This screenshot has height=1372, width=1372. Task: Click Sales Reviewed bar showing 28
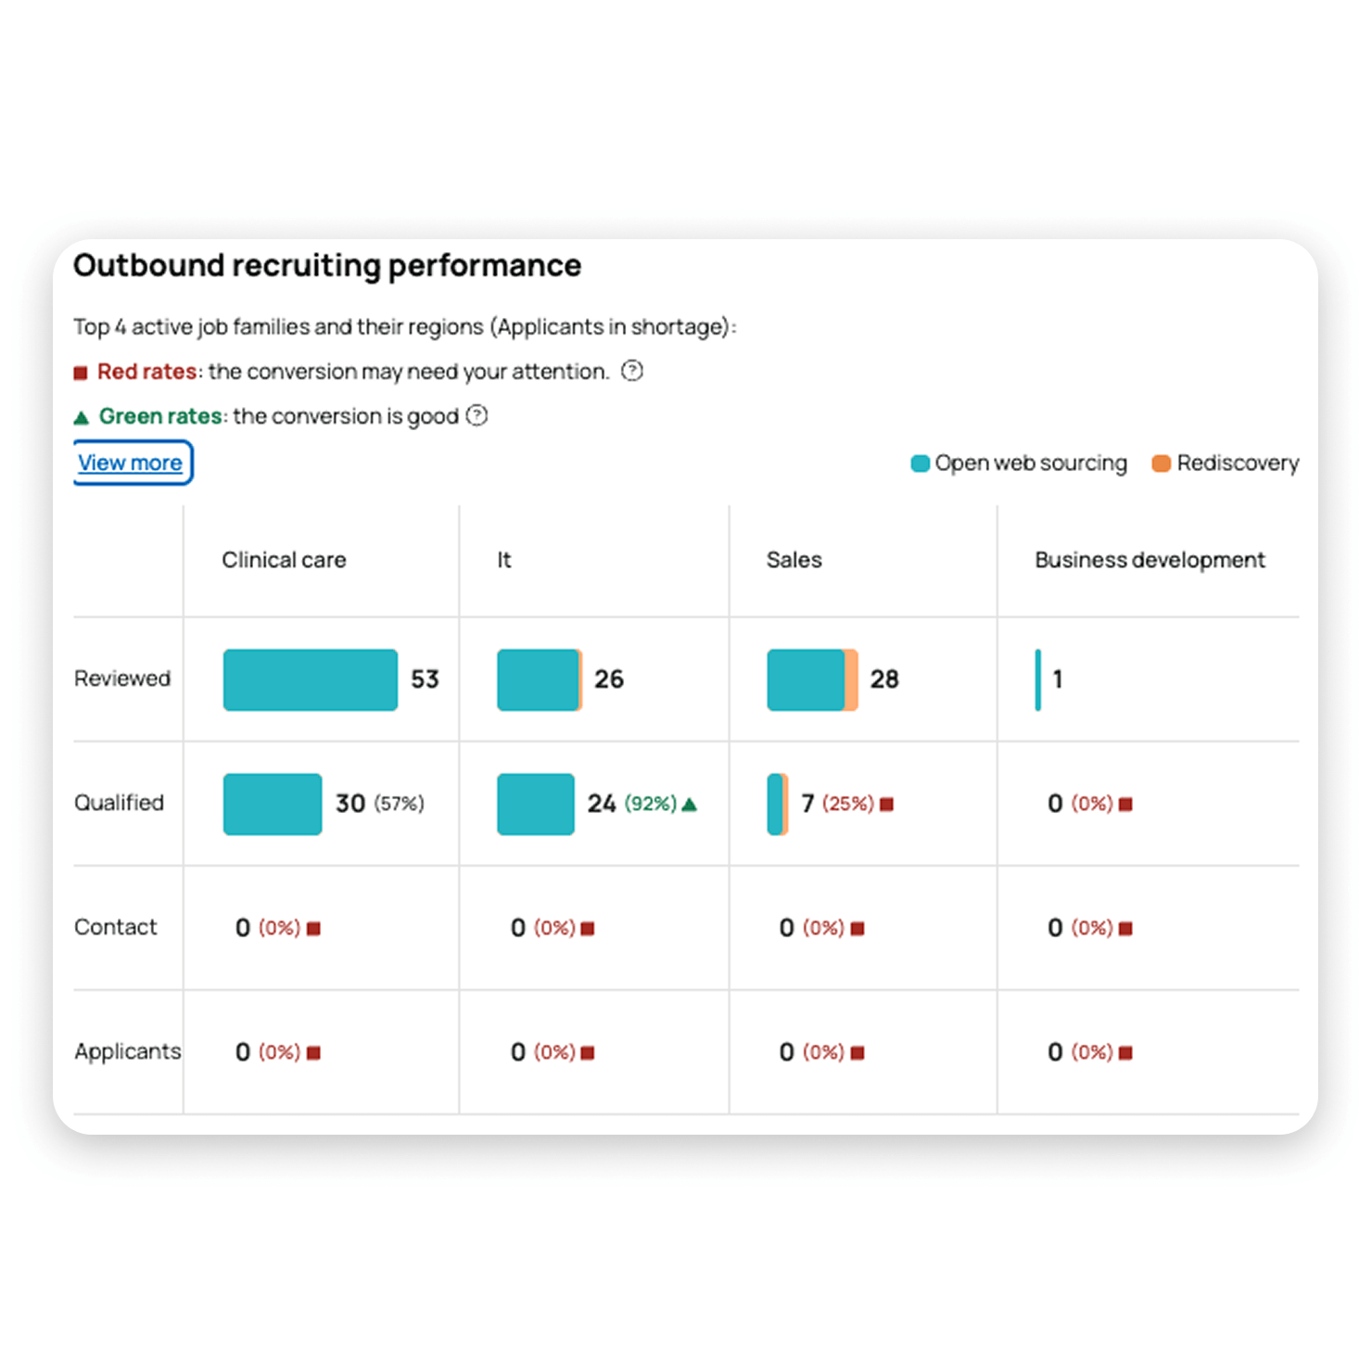[x=811, y=680]
